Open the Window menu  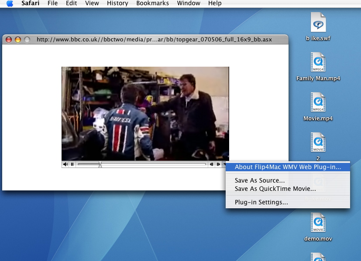coord(189,3)
